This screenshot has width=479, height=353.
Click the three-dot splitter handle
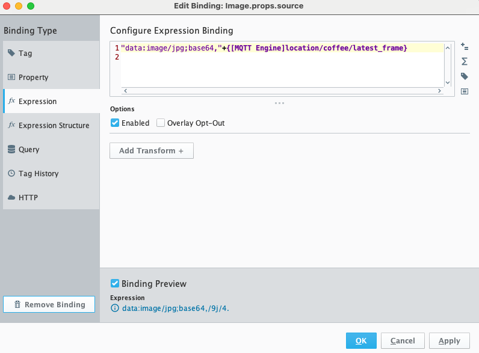tap(279, 103)
